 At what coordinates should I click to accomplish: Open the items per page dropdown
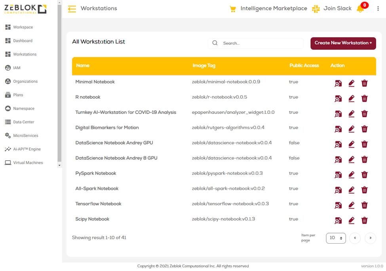point(336,238)
